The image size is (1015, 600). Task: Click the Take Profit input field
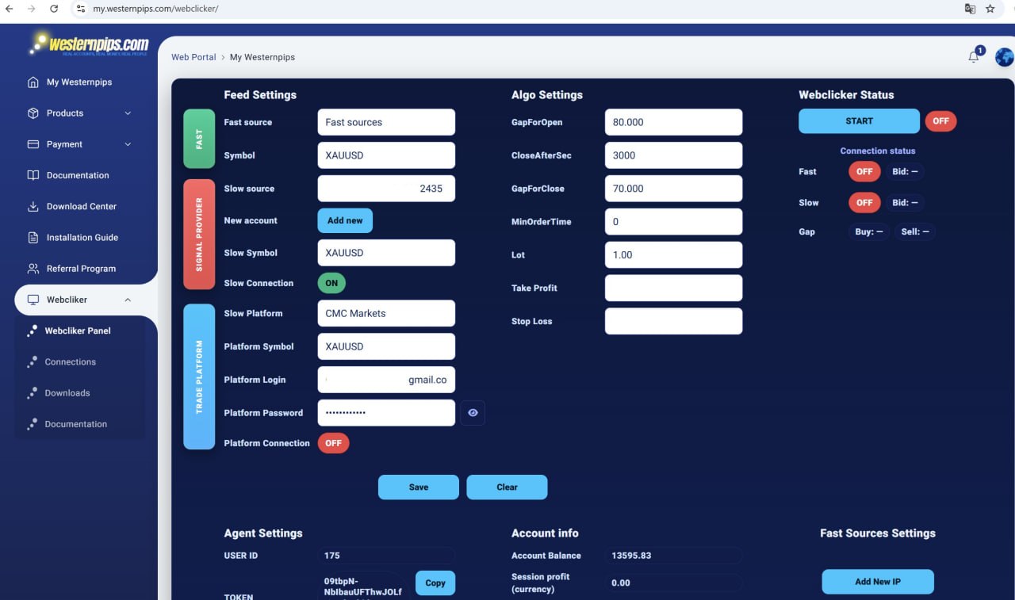(x=673, y=288)
